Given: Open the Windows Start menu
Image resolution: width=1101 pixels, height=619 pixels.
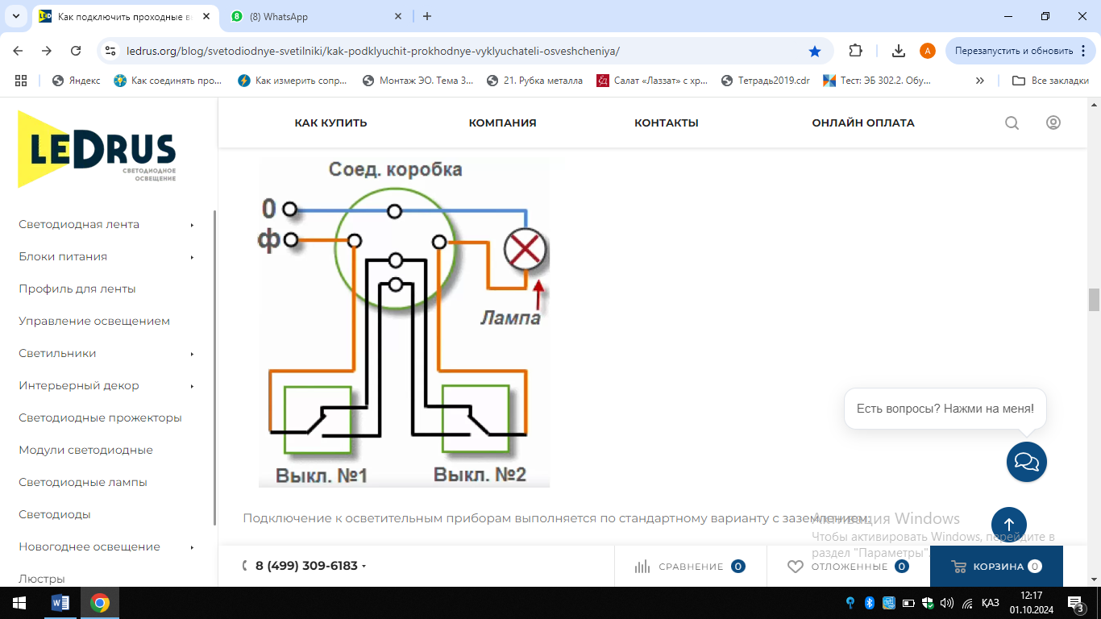Looking at the screenshot, I should [19, 603].
